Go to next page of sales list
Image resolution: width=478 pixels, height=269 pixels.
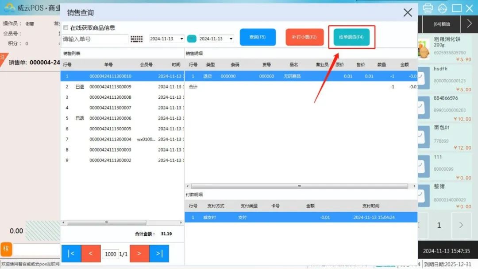[x=139, y=253]
